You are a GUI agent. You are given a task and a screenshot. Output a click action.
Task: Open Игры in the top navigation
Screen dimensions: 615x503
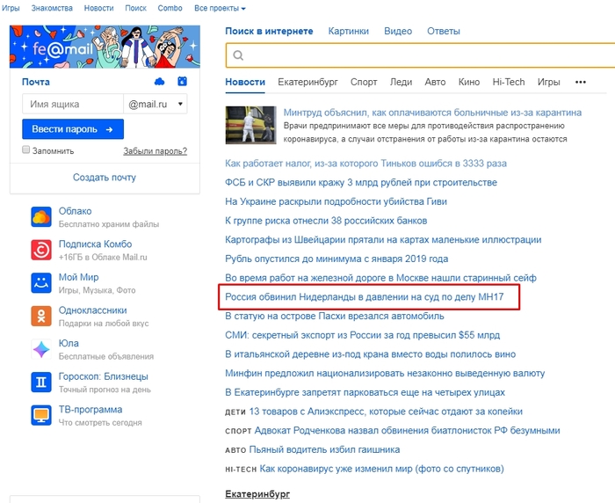coord(11,8)
